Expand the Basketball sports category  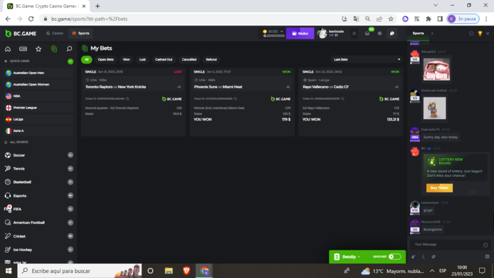[x=70, y=182]
